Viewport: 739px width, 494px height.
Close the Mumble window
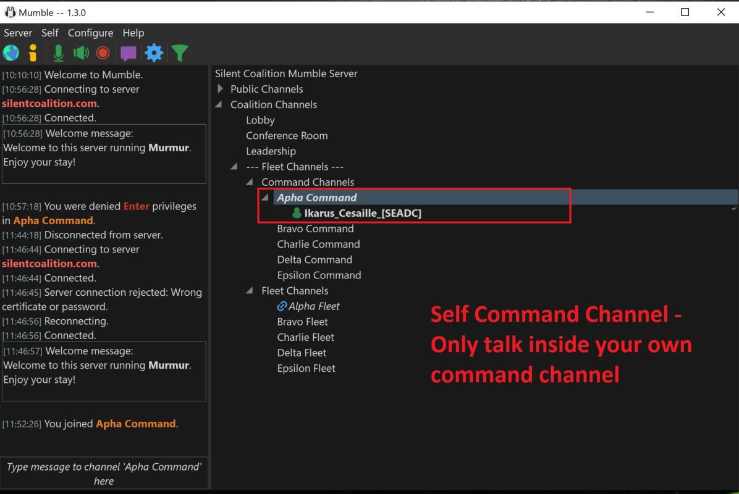[720, 12]
